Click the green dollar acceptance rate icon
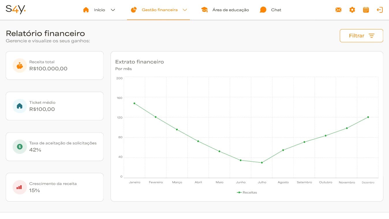389x219 pixels. coord(20,147)
